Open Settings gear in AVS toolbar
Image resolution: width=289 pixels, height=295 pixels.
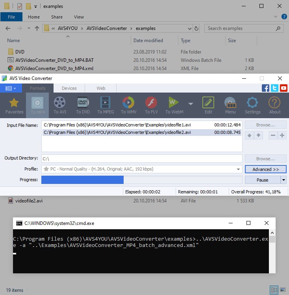(x=252, y=106)
